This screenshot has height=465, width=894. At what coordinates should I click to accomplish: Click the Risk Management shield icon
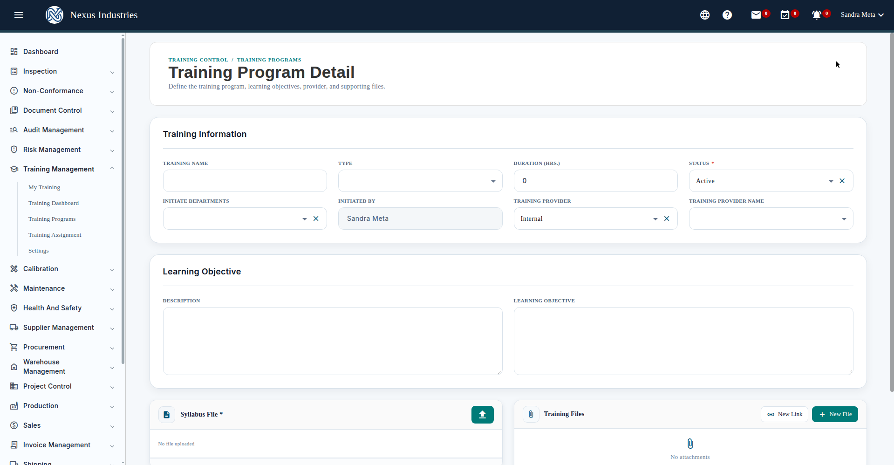coord(14,150)
